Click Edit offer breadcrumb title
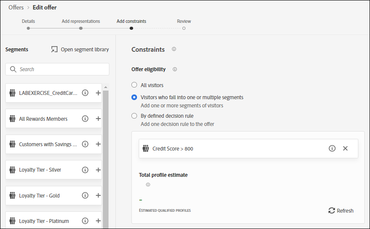The width and height of the screenshot is (370, 229). coord(45,7)
